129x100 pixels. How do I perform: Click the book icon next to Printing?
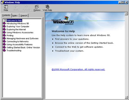[4, 36]
